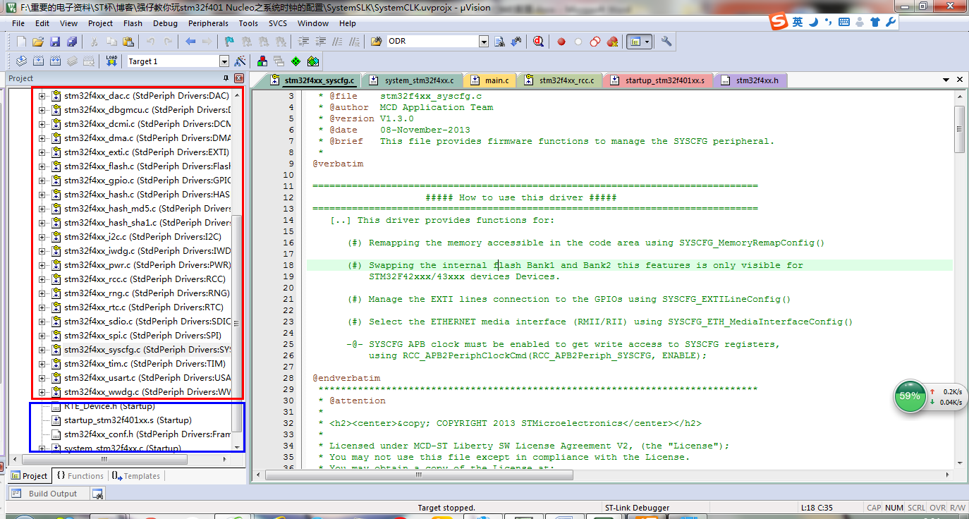Open the Flash menu

[133, 23]
